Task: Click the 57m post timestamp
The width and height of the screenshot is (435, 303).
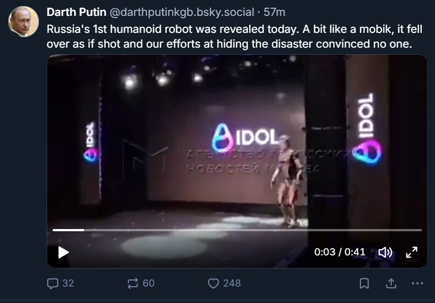Action: [275, 12]
